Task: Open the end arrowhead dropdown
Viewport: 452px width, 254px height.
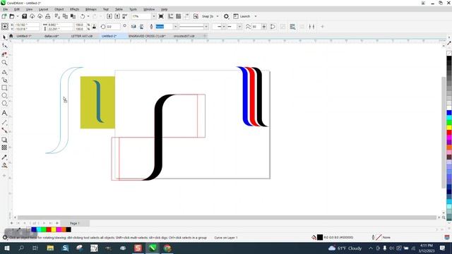Action: [239, 27]
